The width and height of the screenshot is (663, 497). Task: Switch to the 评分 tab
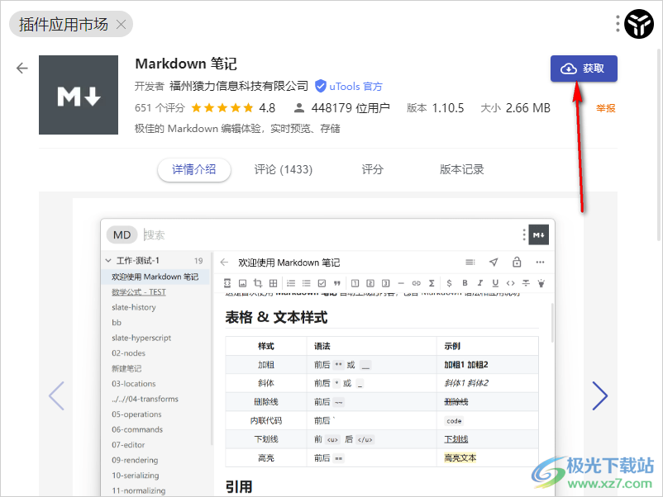pos(373,170)
